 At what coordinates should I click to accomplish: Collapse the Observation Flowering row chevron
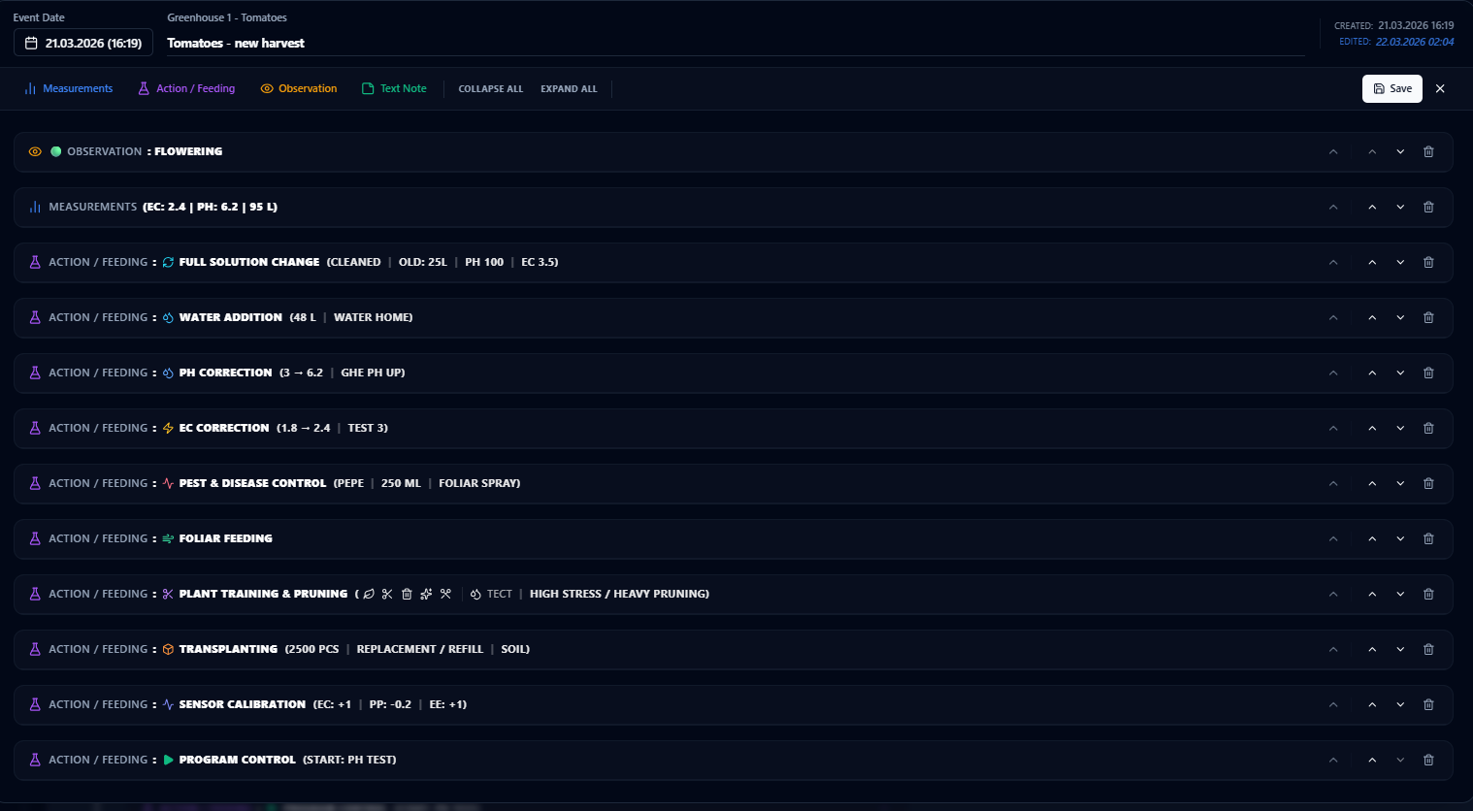(1333, 151)
